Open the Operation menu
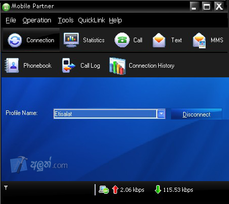The height and width of the screenshot is (204, 229). click(x=37, y=20)
